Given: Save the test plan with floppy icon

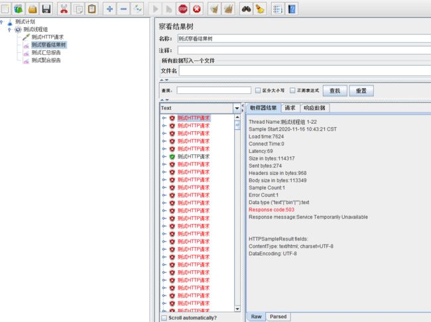Looking at the screenshot, I should [46, 9].
